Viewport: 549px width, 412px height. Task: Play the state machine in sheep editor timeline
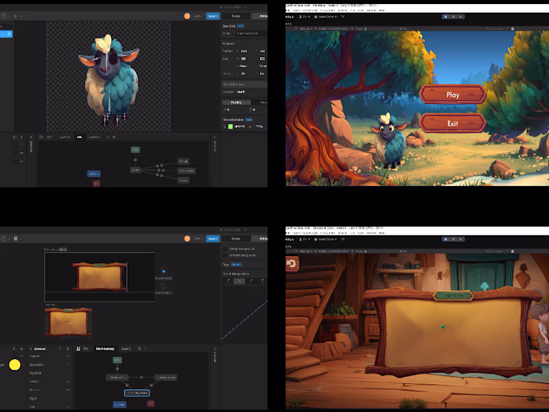pyautogui.click(x=41, y=137)
